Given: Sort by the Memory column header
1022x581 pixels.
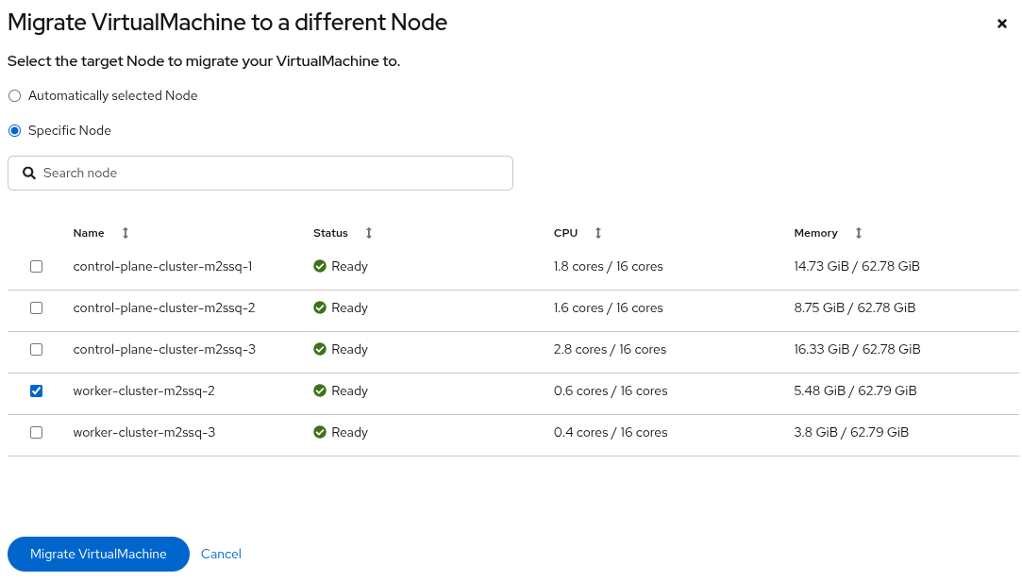Looking at the screenshot, I should (816, 233).
